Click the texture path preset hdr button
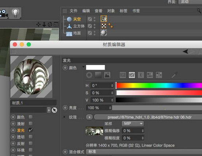 (148, 117)
